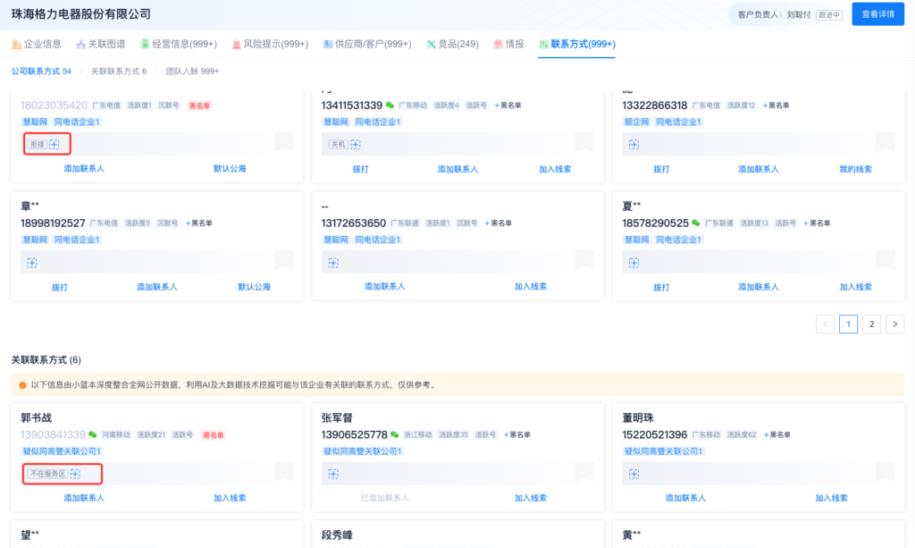Open 跟进中 status tag in header
The height and width of the screenshot is (548, 915).
pyautogui.click(x=828, y=15)
